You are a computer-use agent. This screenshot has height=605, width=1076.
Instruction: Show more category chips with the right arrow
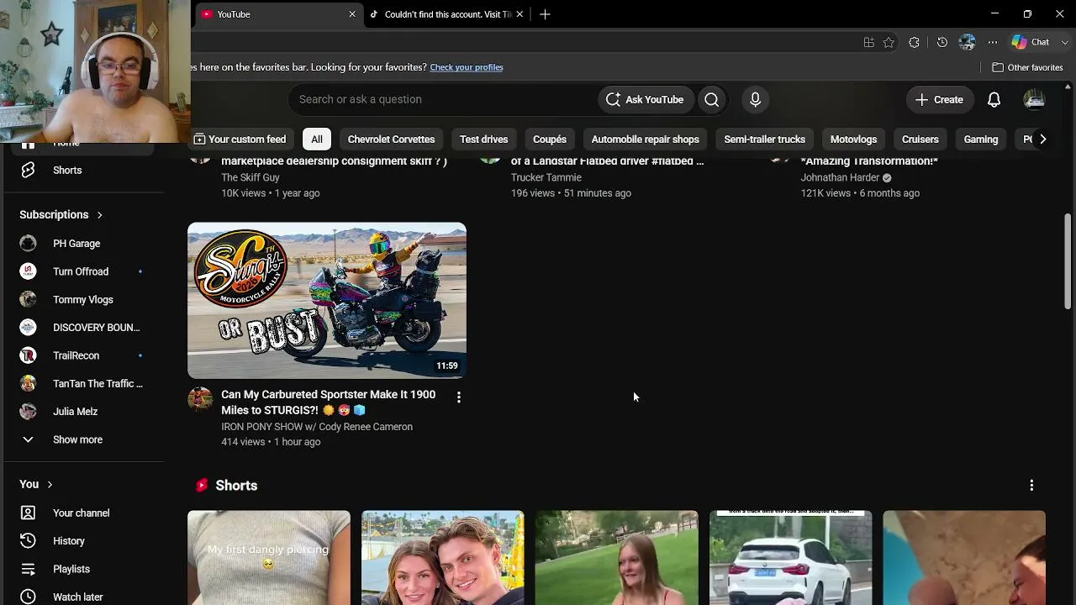click(x=1042, y=139)
